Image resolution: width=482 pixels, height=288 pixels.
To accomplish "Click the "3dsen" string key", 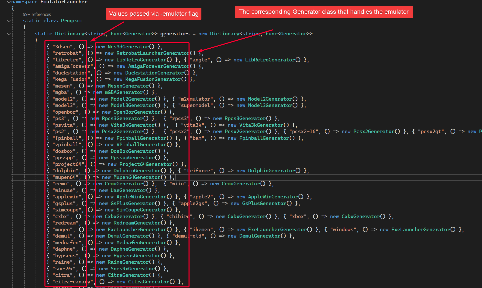I will (63, 47).
